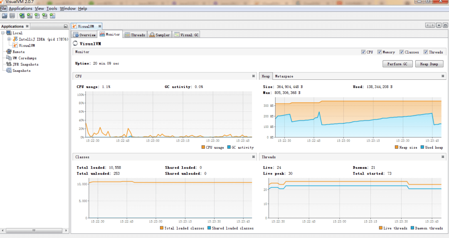The width and height of the screenshot is (449, 238).
Task: Click the Total loaded classes legend swatch
Action: [161, 228]
